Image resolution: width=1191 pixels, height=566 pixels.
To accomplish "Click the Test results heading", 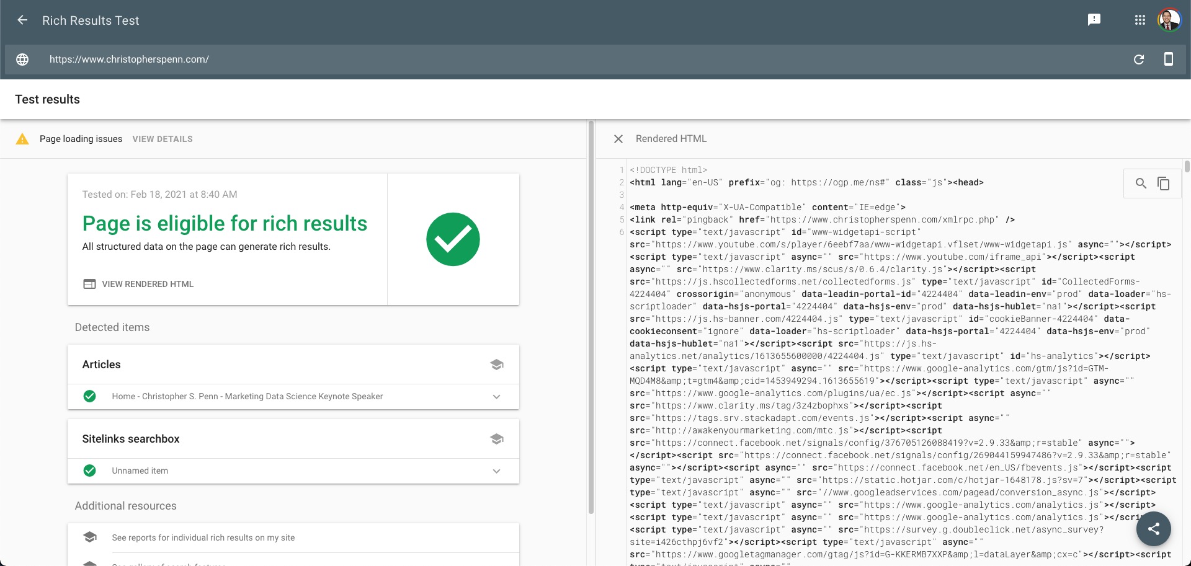I will coord(48,99).
